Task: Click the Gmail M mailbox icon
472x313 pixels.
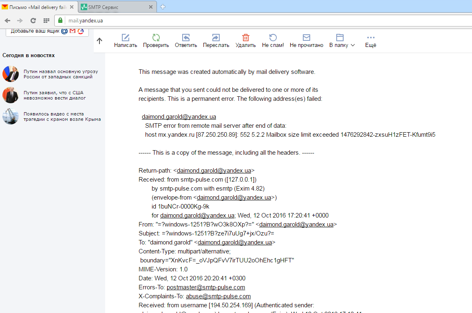Action: click(73, 31)
